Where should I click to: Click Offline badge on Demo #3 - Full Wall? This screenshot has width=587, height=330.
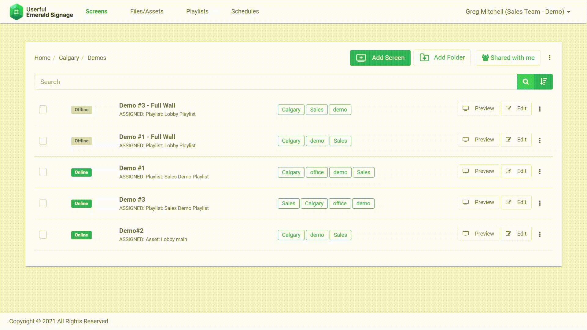(x=82, y=110)
